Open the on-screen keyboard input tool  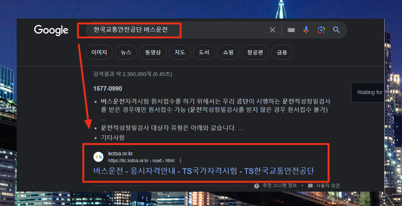click(x=291, y=30)
